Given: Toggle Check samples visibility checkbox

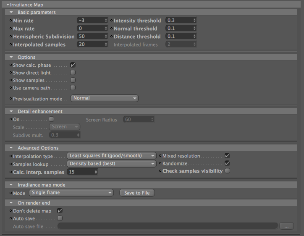Looking at the screenshot, I should pyautogui.click(x=227, y=171).
